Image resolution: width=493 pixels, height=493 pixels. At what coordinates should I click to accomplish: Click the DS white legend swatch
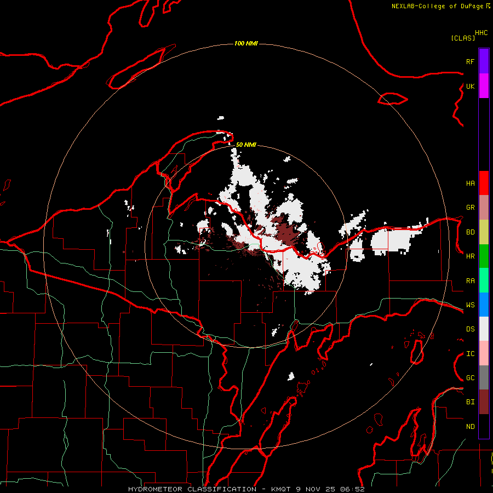click(x=484, y=329)
